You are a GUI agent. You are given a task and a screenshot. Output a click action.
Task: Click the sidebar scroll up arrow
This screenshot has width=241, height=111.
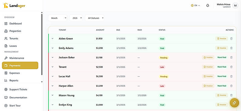coord(42,12)
